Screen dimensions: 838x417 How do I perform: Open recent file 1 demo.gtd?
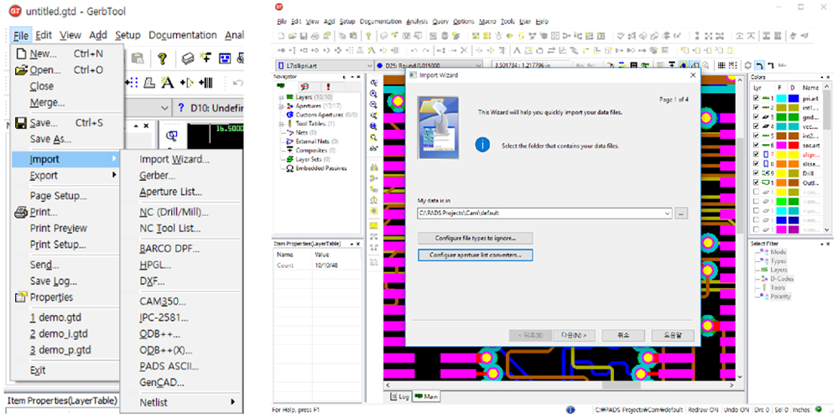(56, 318)
